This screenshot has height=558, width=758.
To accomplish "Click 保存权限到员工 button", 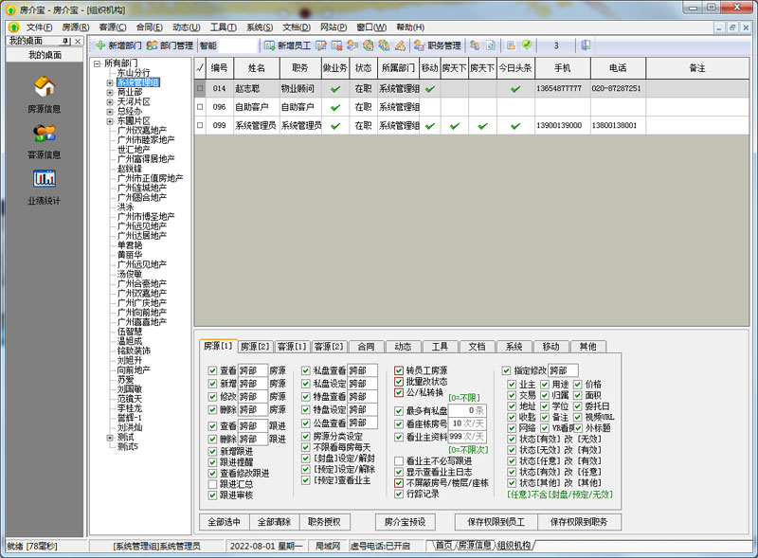I will coord(496,522).
